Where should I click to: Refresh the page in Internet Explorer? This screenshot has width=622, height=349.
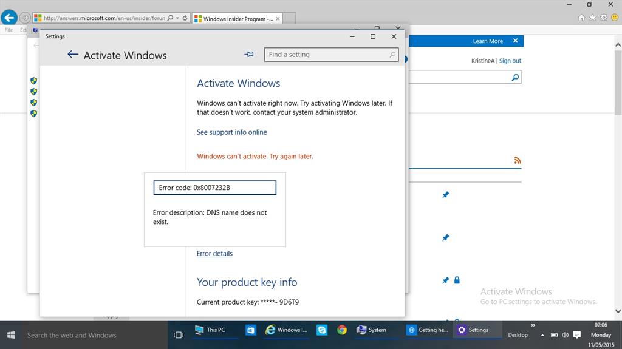pos(185,18)
